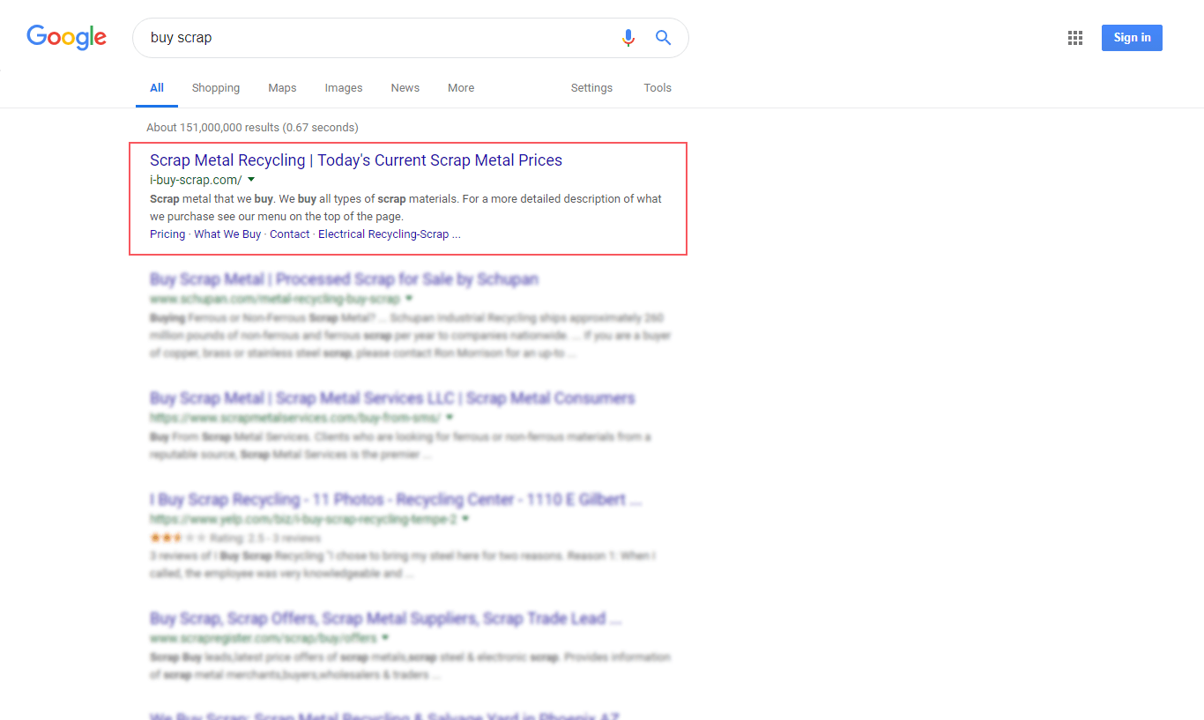Open the Settings menu
The image size is (1204, 720).
coord(591,88)
